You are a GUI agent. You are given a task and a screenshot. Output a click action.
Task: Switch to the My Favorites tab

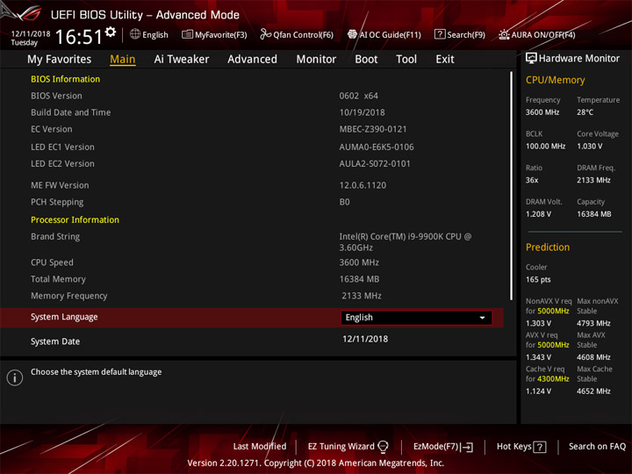pos(60,60)
